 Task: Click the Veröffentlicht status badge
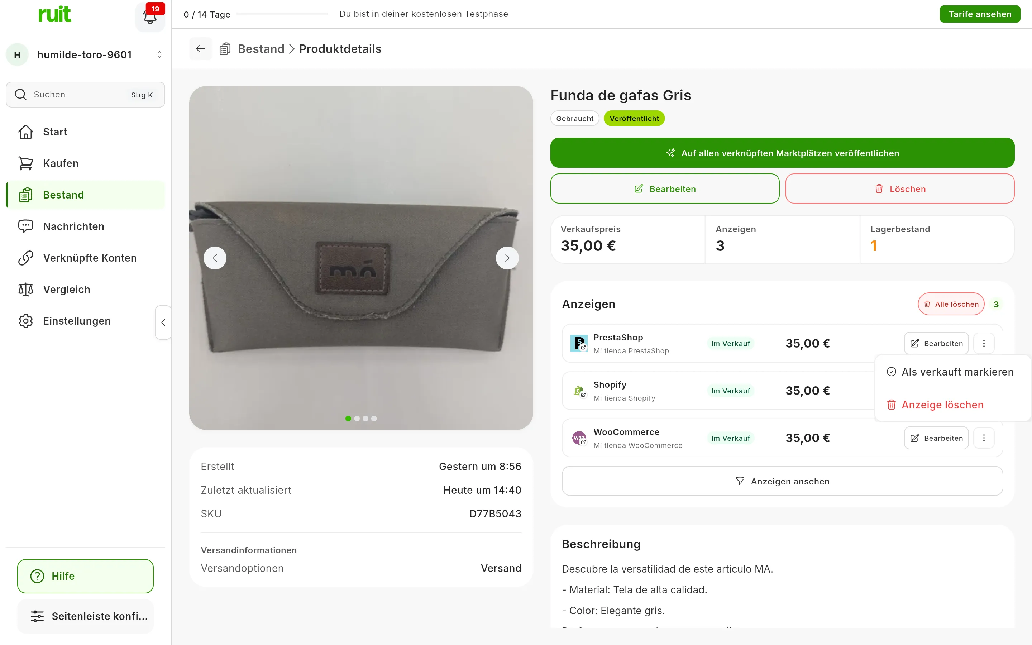[634, 119]
